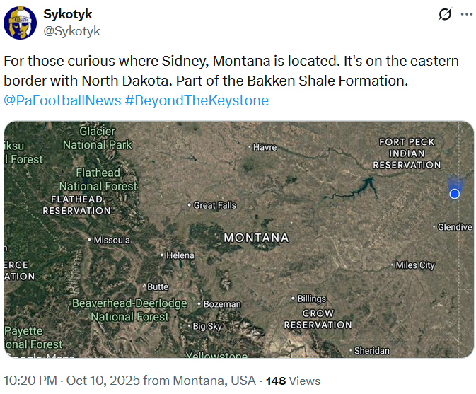Open the @PaFootballNews mention
Image resolution: width=476 pixels, height=394 pixels.
62,100
